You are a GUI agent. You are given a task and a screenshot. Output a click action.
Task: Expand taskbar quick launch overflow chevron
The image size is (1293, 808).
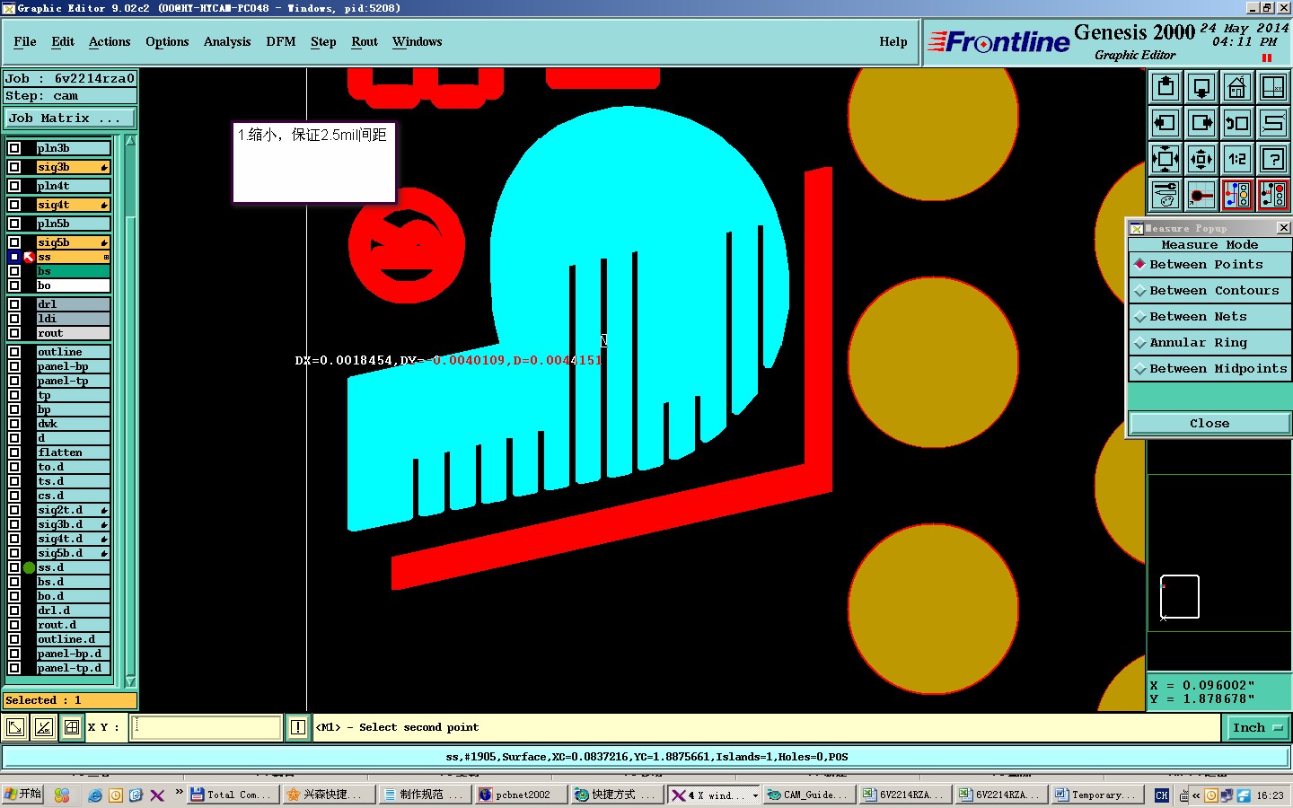(x=179, y=792)
